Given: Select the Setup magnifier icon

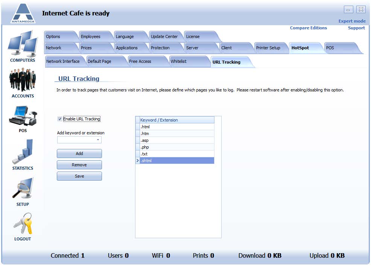Looking at the screenshot, I should [23, 188].
